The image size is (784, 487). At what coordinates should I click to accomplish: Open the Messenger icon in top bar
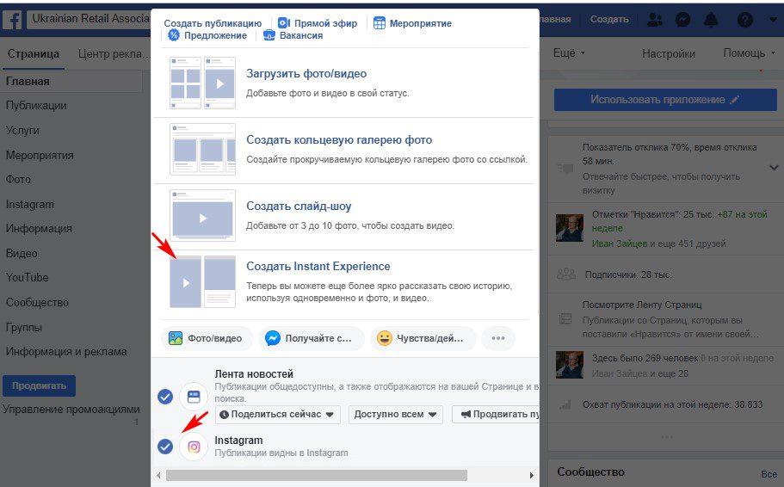[x=682, y=20]
